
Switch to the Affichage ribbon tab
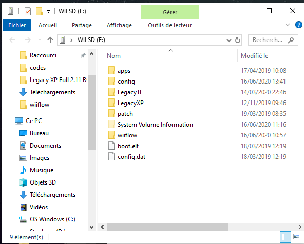(x=119, y=25)
